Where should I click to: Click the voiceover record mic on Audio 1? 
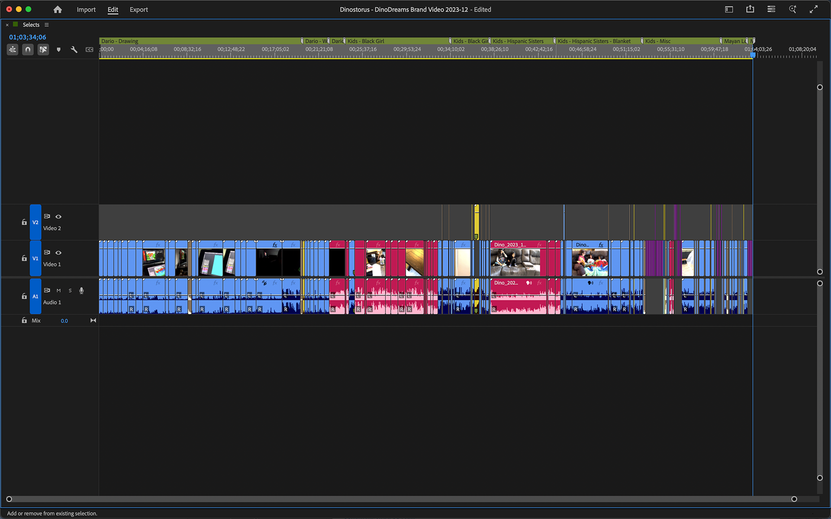pyautogui.click(x=81, y=290)
